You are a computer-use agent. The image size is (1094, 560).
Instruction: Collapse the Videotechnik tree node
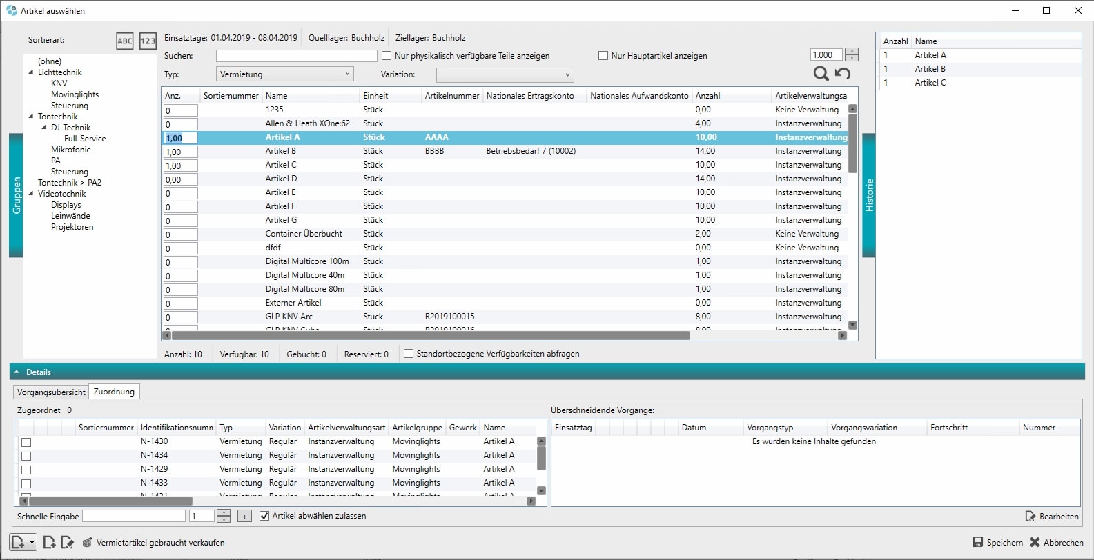[31, 194]
